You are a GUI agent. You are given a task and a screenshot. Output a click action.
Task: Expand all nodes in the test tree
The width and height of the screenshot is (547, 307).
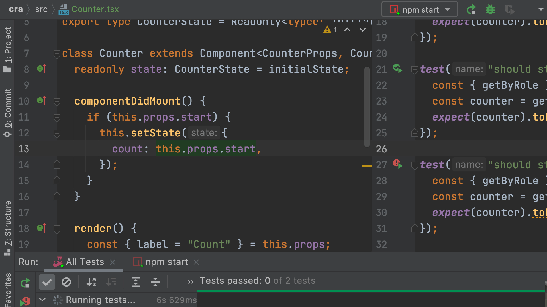136,282
